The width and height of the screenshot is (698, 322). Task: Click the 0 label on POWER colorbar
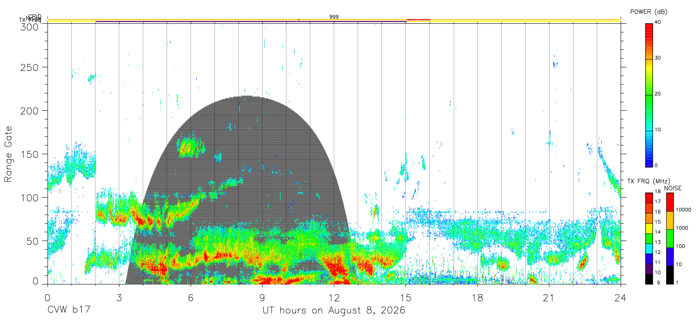657,165
